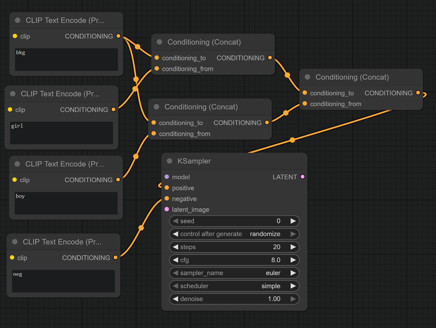Click the clip input port on neg node
Viewport: 436px width, 328px height.
coord(12,258)
